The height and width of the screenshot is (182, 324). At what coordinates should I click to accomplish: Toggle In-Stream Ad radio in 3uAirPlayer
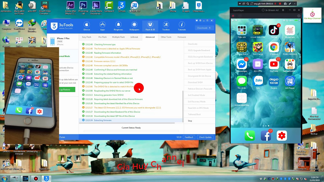click(x=263, y=10)
